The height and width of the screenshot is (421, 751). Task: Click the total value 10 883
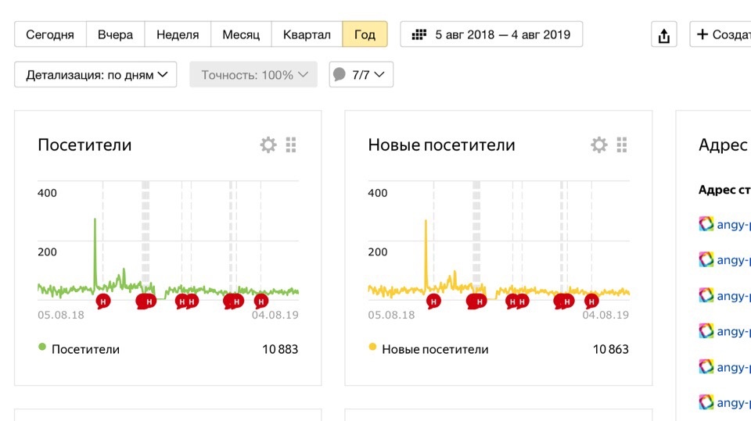pyautogui.click(x=280, y=349)
